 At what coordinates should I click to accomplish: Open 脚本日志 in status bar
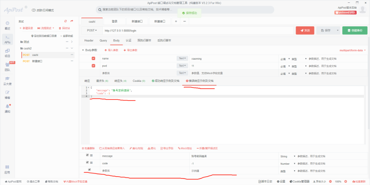click(x=265, y=181)
